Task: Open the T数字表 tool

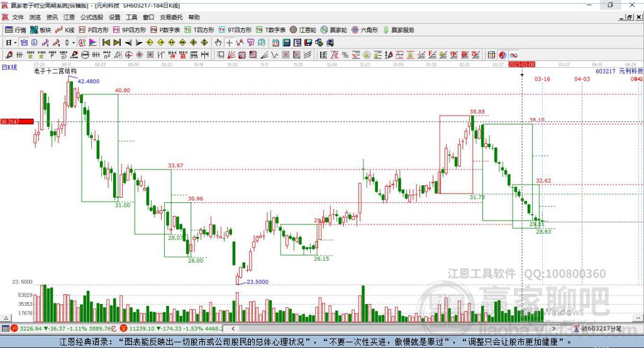Action: pyautogui.click(x=270, y=30)
